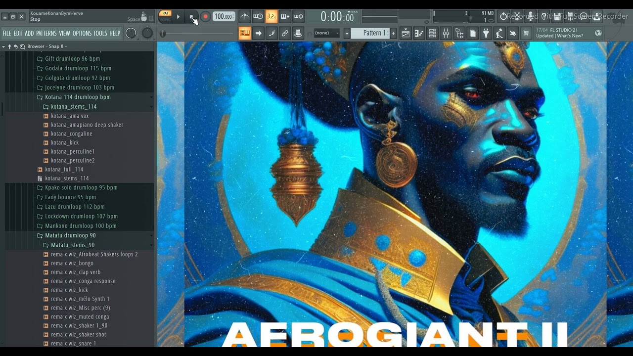Viewport: 633px width, 356px height.
Task: Open the PATTERNS menu
Action: click(x=46, y=33)
